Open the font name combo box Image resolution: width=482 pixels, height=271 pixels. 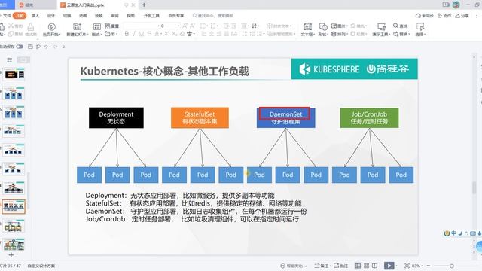(x=140, y=26)
